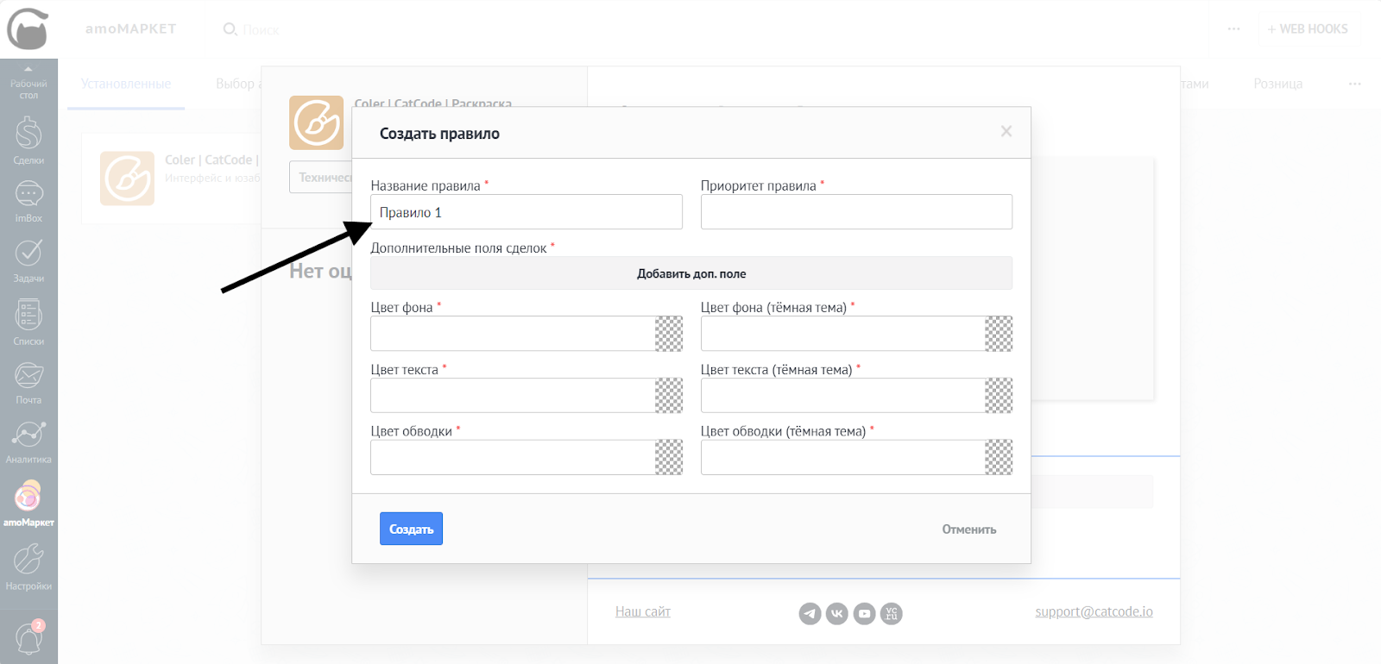Image resolution: width=1381 pixels, height=664 pixels.
Task: Click the Создать button
Action: pos(411,529)
